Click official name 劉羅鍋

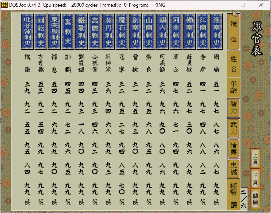(82, 63)
